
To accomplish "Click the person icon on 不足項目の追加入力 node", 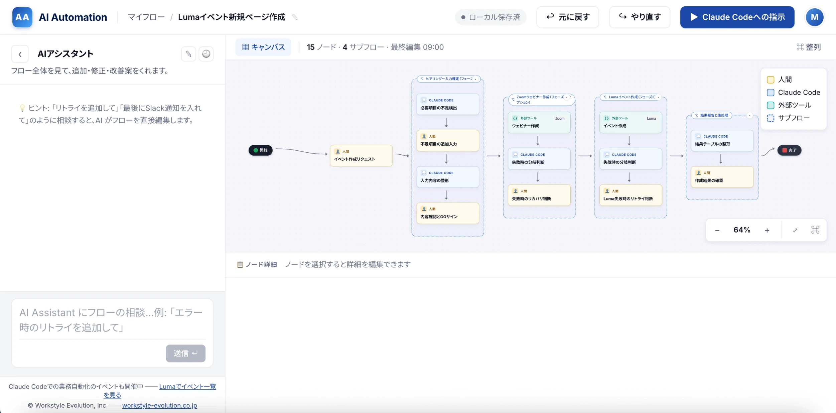I will [424, 136].
